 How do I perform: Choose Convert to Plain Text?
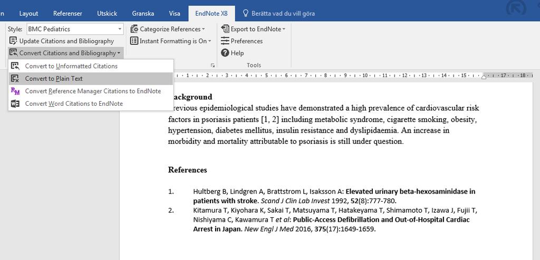coord(91,78)
